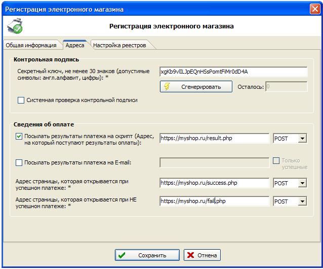Screen dimensions: 323x269
Task: Switch to the Настройка реестров tab
Action: pos(119,45)
